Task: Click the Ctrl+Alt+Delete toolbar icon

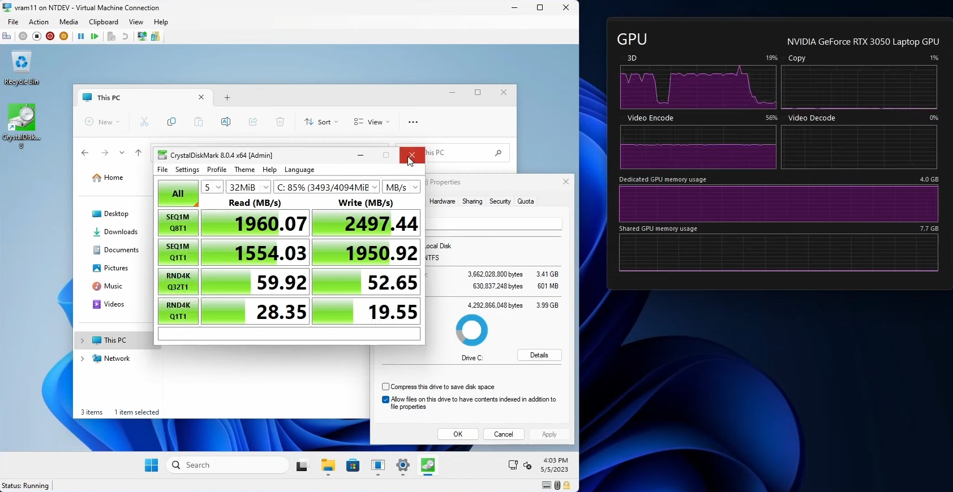Action: [7, 36]
